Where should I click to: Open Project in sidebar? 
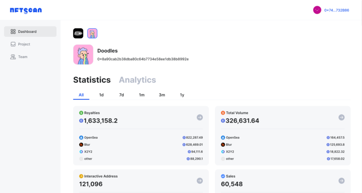pos(30,44)
